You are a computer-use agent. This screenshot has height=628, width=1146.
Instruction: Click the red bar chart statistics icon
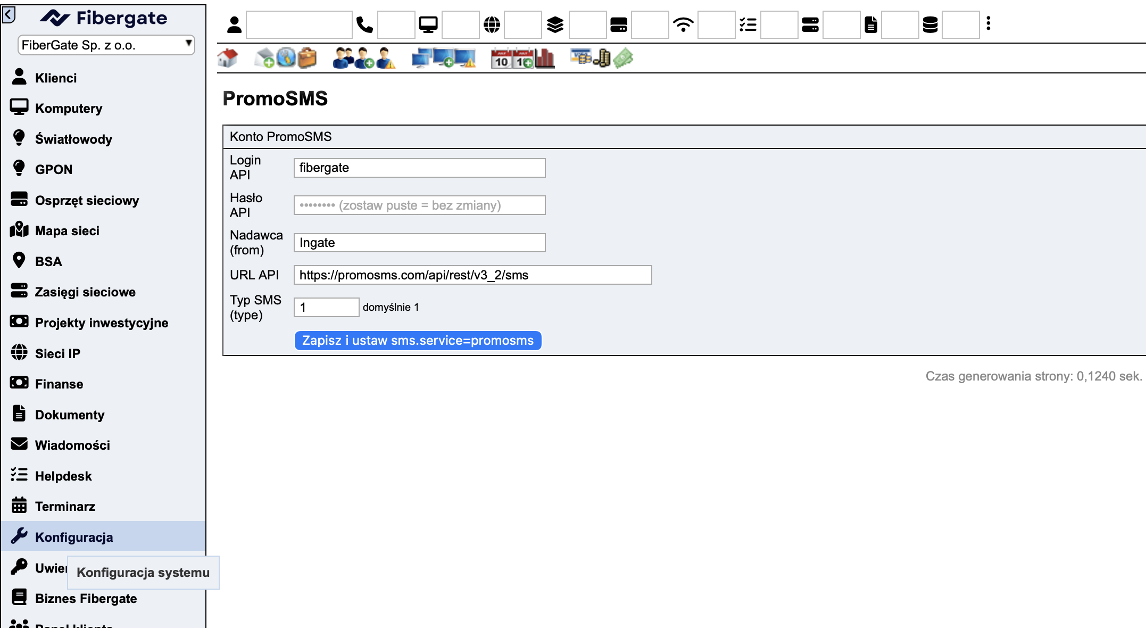tap(544, 58)
